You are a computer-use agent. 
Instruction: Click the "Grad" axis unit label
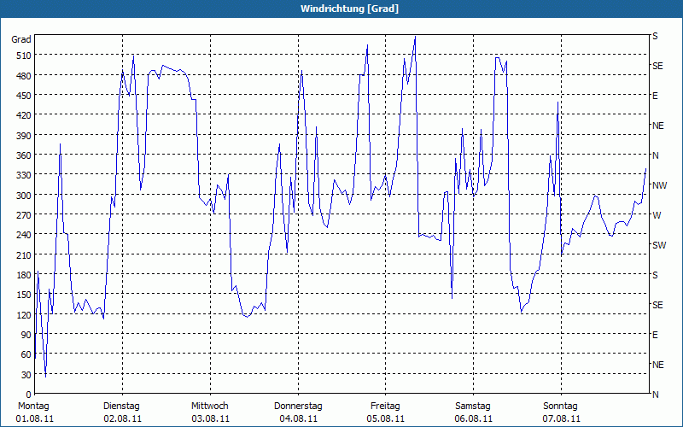20,39
